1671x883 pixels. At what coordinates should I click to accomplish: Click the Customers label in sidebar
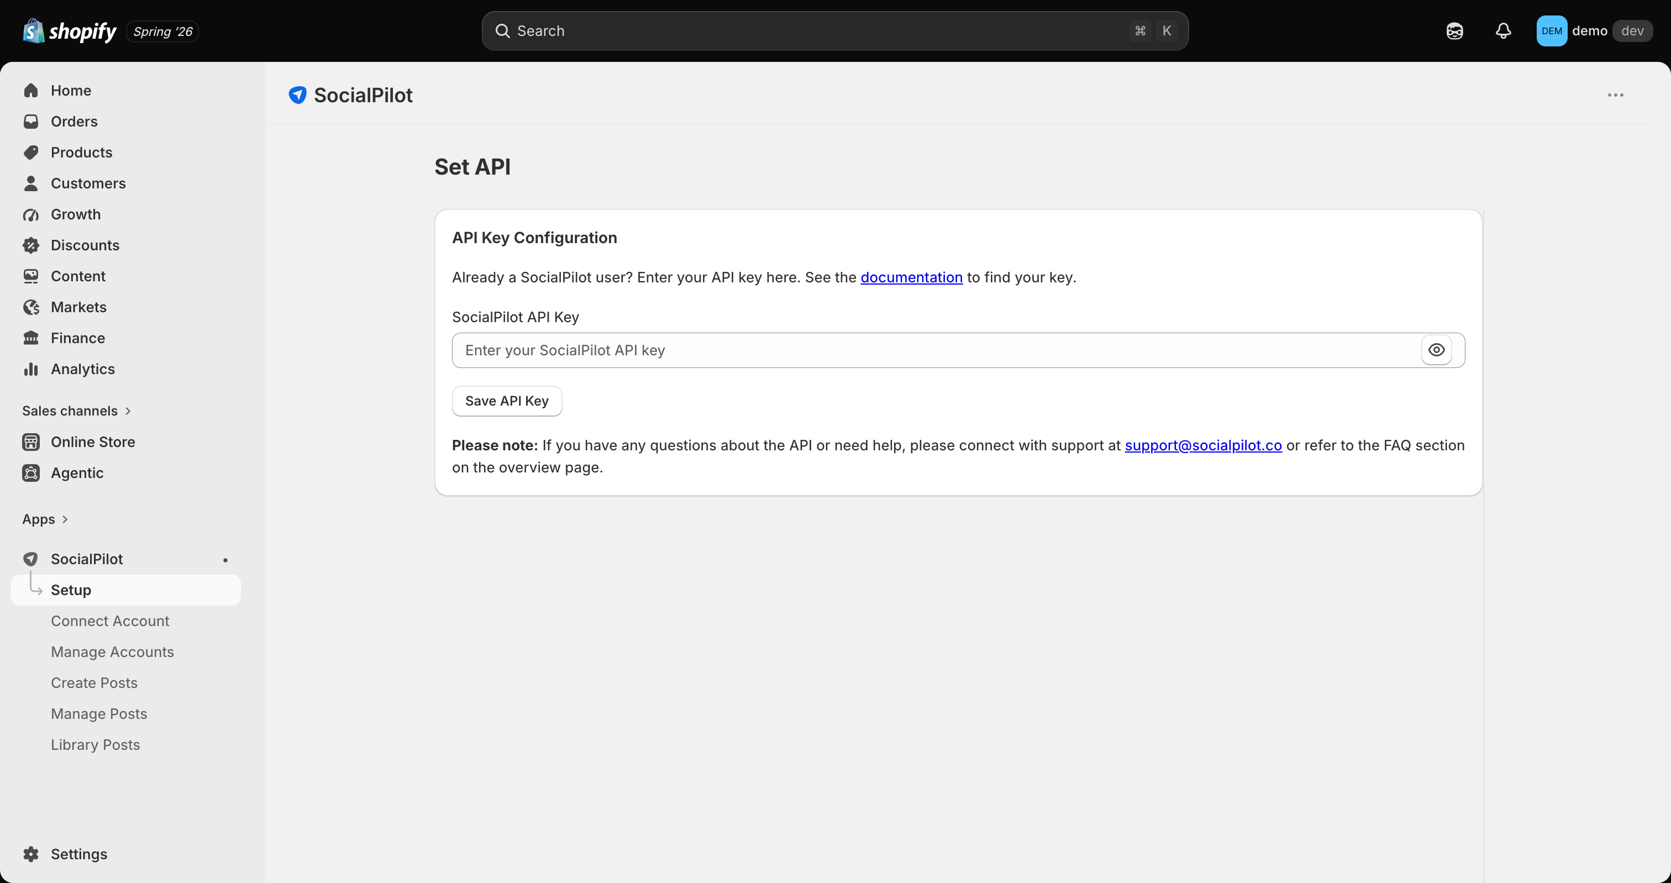[88, 183]
